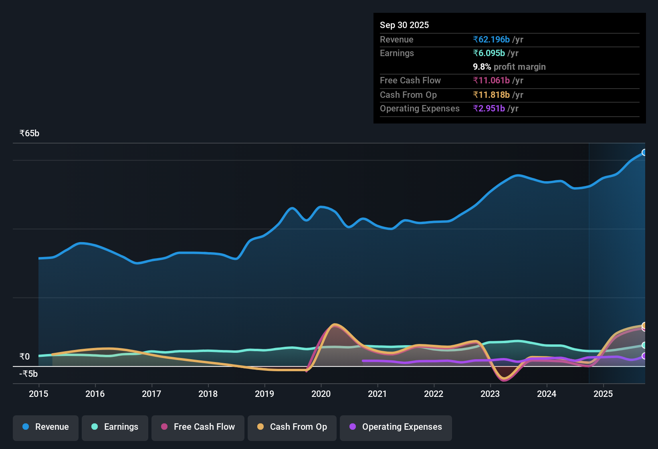Toggle the Earnings series off
This screenshot has width=658, height=449.
coord(115,427)
